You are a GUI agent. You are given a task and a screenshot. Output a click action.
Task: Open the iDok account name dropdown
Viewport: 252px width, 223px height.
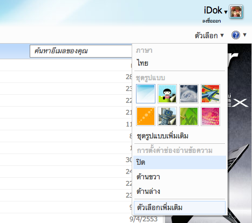(215, 10)
